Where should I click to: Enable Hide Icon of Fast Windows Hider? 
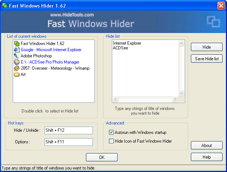pos(111,141)
